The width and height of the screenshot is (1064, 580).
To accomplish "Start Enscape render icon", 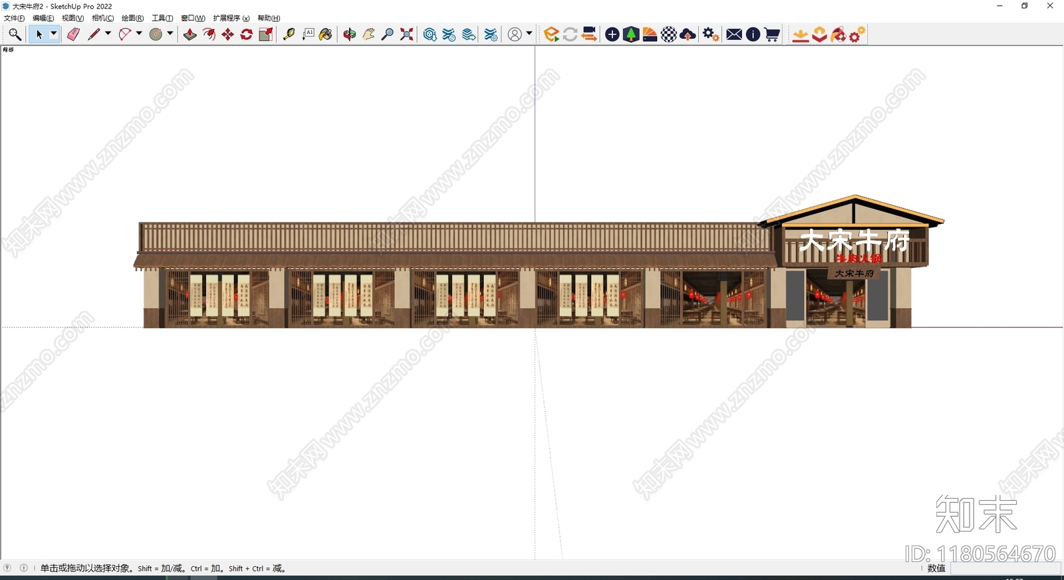I will coord(551,35).
